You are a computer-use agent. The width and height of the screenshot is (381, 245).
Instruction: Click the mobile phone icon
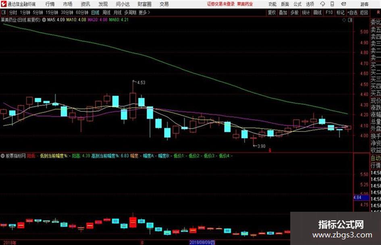332,4
